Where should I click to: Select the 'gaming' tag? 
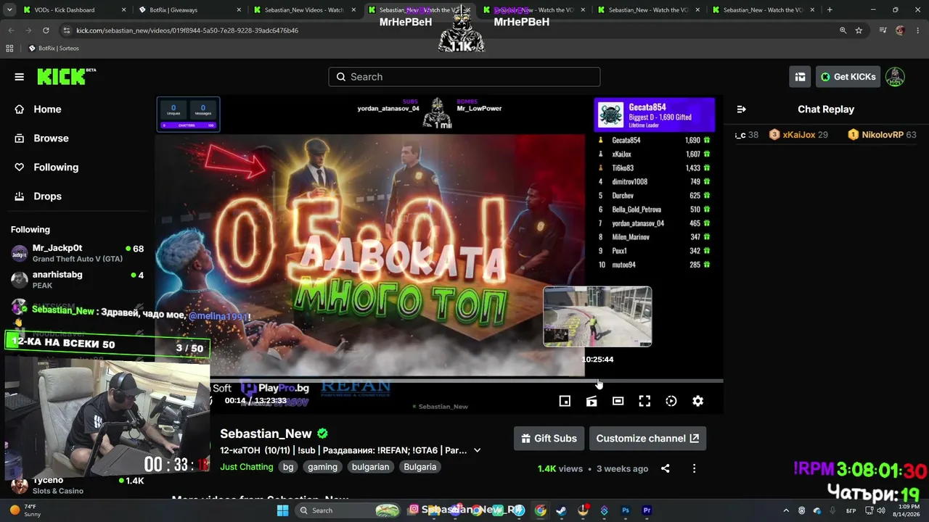pyautogui.click(x=322, y=467)
